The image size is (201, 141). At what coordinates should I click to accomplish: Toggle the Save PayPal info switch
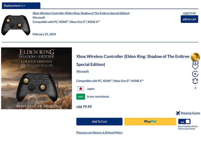coord(184,122)
